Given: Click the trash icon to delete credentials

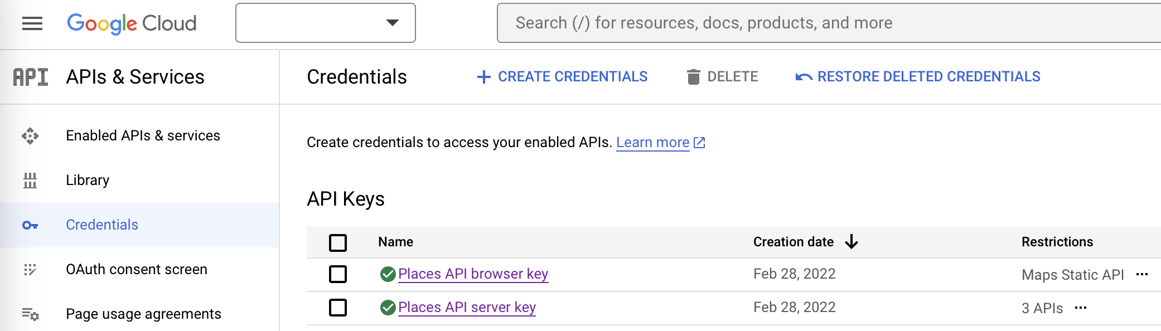Looking at the screenshot, I should tap(693, 76).
